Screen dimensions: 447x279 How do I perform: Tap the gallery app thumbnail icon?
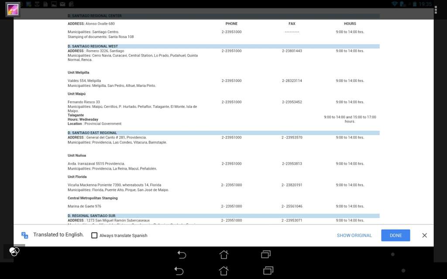(13, 10)
